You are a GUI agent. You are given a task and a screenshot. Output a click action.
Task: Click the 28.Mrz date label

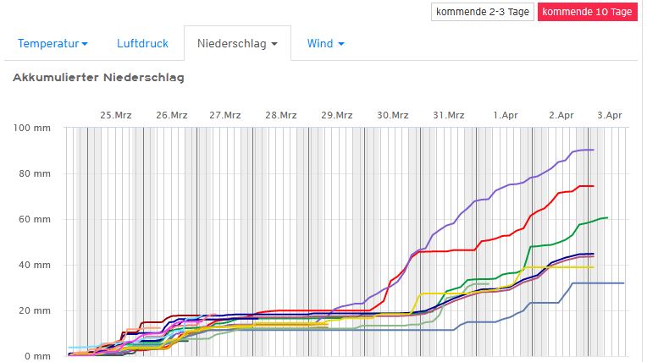point(281,115)
